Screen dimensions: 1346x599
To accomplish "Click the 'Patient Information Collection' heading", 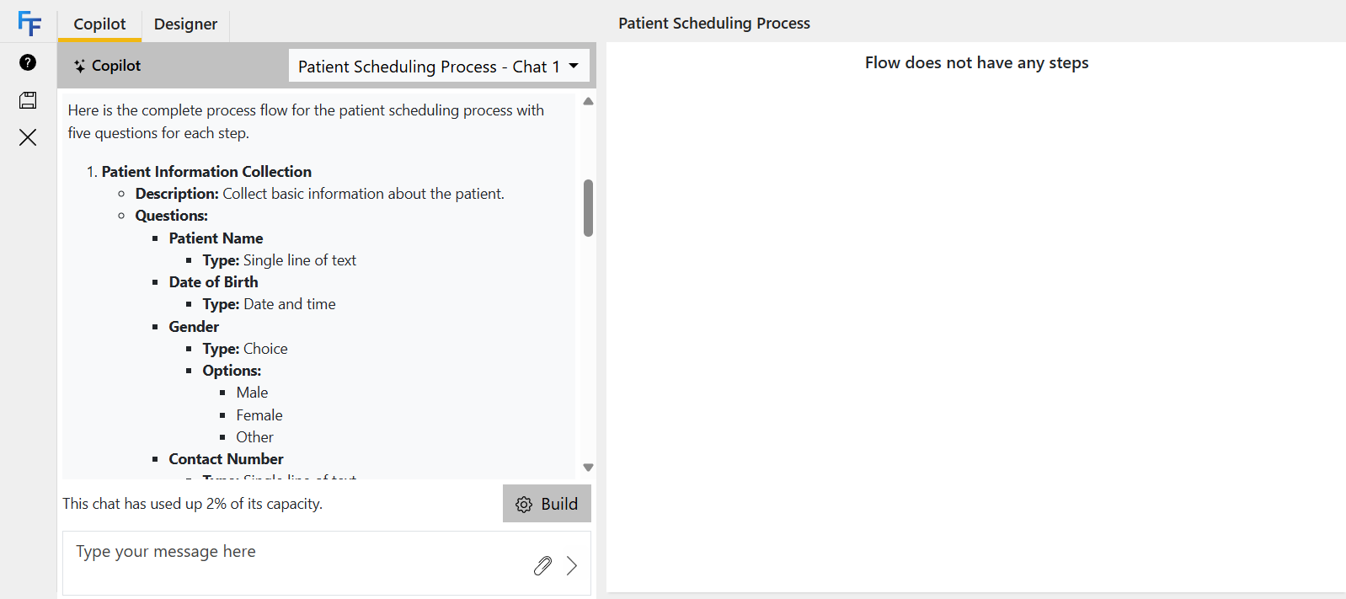I will (206, 171).
